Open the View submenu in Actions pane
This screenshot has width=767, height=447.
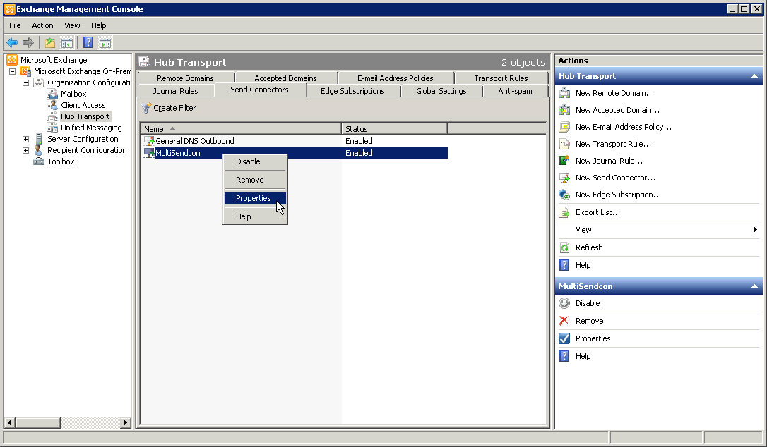(583, 229)
